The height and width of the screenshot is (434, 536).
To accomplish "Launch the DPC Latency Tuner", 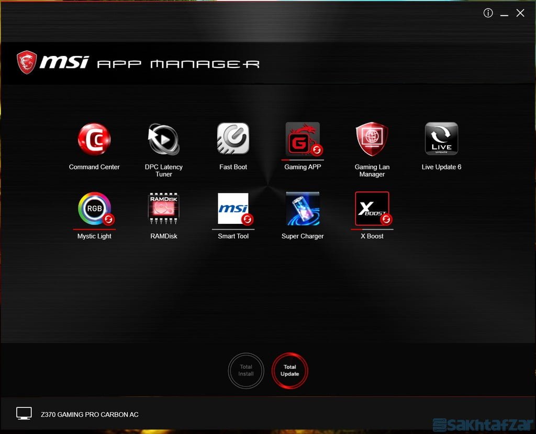I will 163,139.
